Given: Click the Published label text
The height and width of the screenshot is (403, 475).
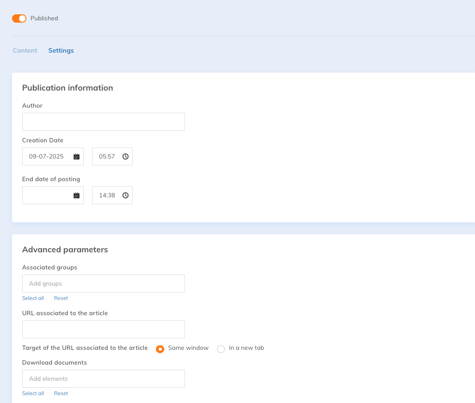Looking at the screenshot, I should pyautogui.click(x=44, y=18).
